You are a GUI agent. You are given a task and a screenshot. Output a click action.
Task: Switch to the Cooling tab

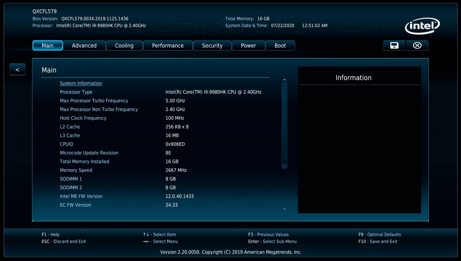click(124, 45)
